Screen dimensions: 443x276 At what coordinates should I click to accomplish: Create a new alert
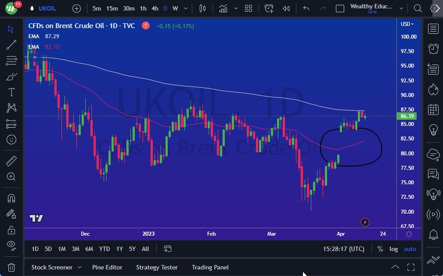pyautogui.click(x=269, y=8)
